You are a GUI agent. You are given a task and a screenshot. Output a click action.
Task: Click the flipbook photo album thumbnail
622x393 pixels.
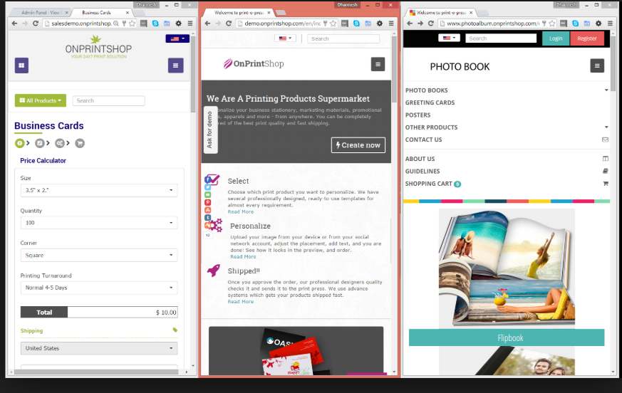click(x=507, y=268)
